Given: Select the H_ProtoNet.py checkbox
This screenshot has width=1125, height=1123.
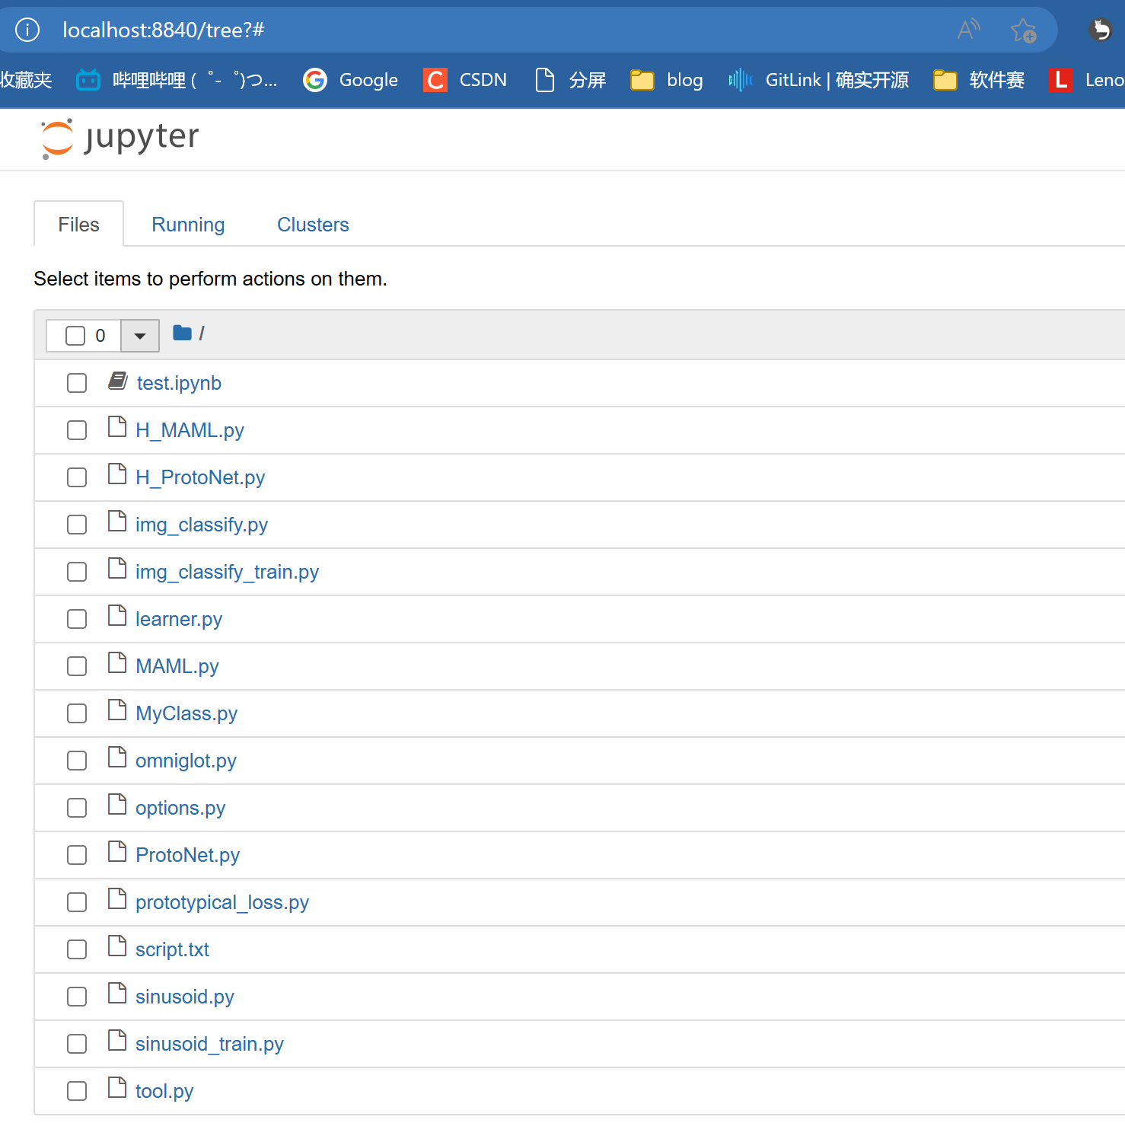Looking at the screenshot, I should click(77, 477).
